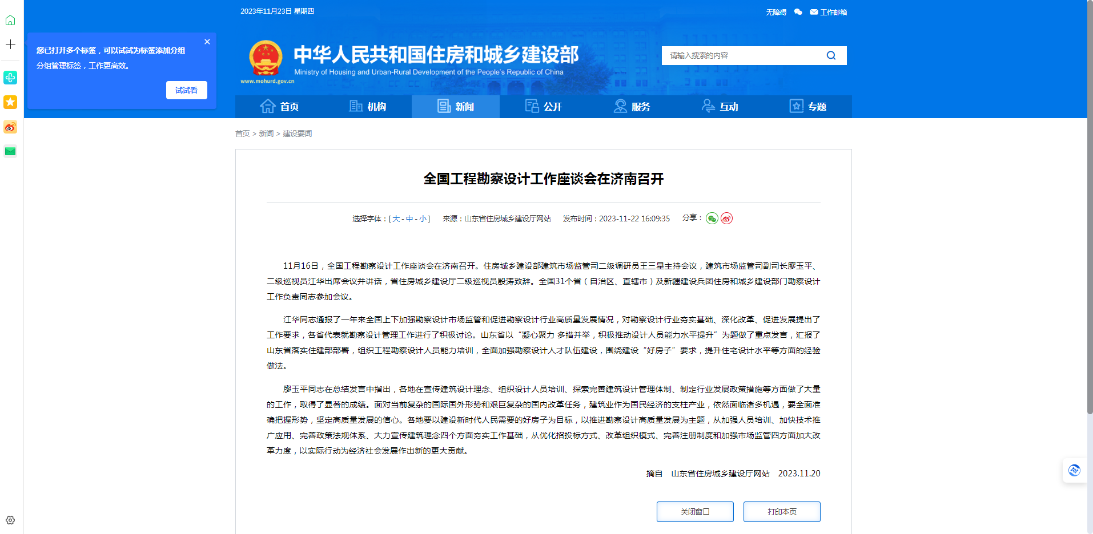1093x534 pixels.
Task: Open the 无障碍 accessibility link
Action: pos(776,12)
